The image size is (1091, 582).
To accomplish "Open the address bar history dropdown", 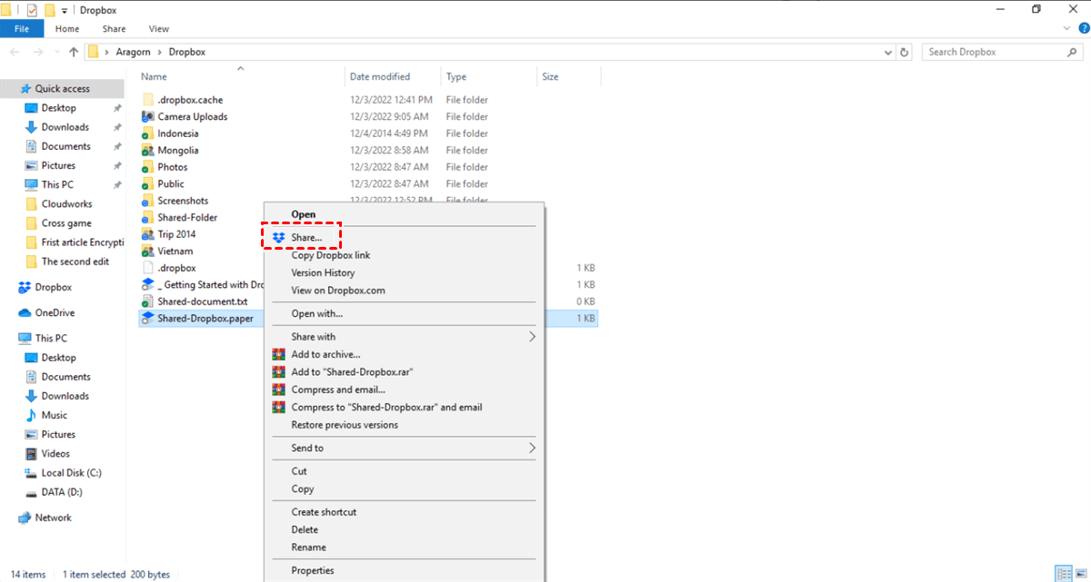I will (887, 52).
